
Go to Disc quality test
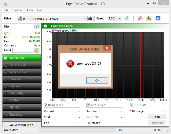22,93
